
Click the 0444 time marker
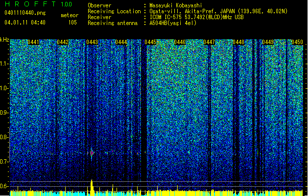[121, 42]
